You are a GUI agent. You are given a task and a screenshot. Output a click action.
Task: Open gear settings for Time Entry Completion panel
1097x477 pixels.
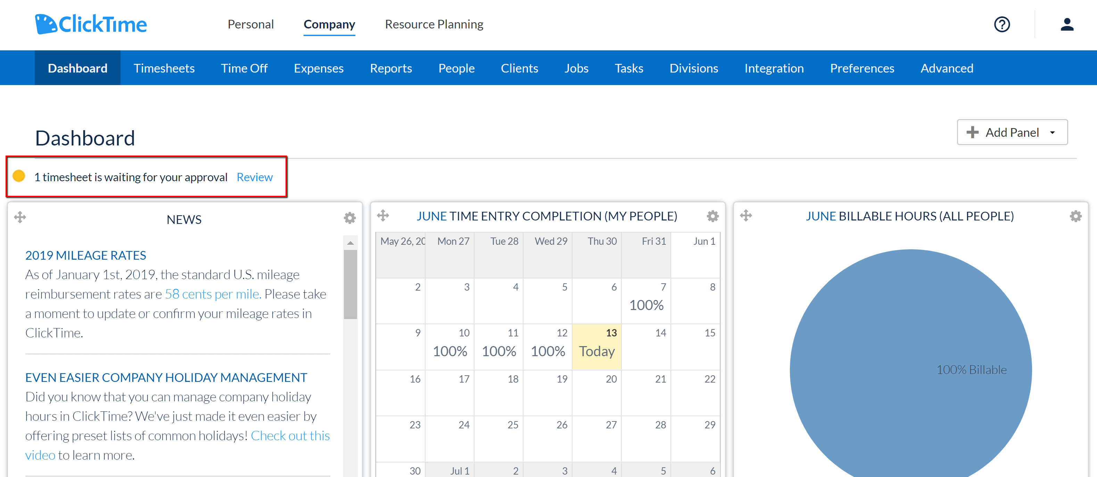coord(712,216)
